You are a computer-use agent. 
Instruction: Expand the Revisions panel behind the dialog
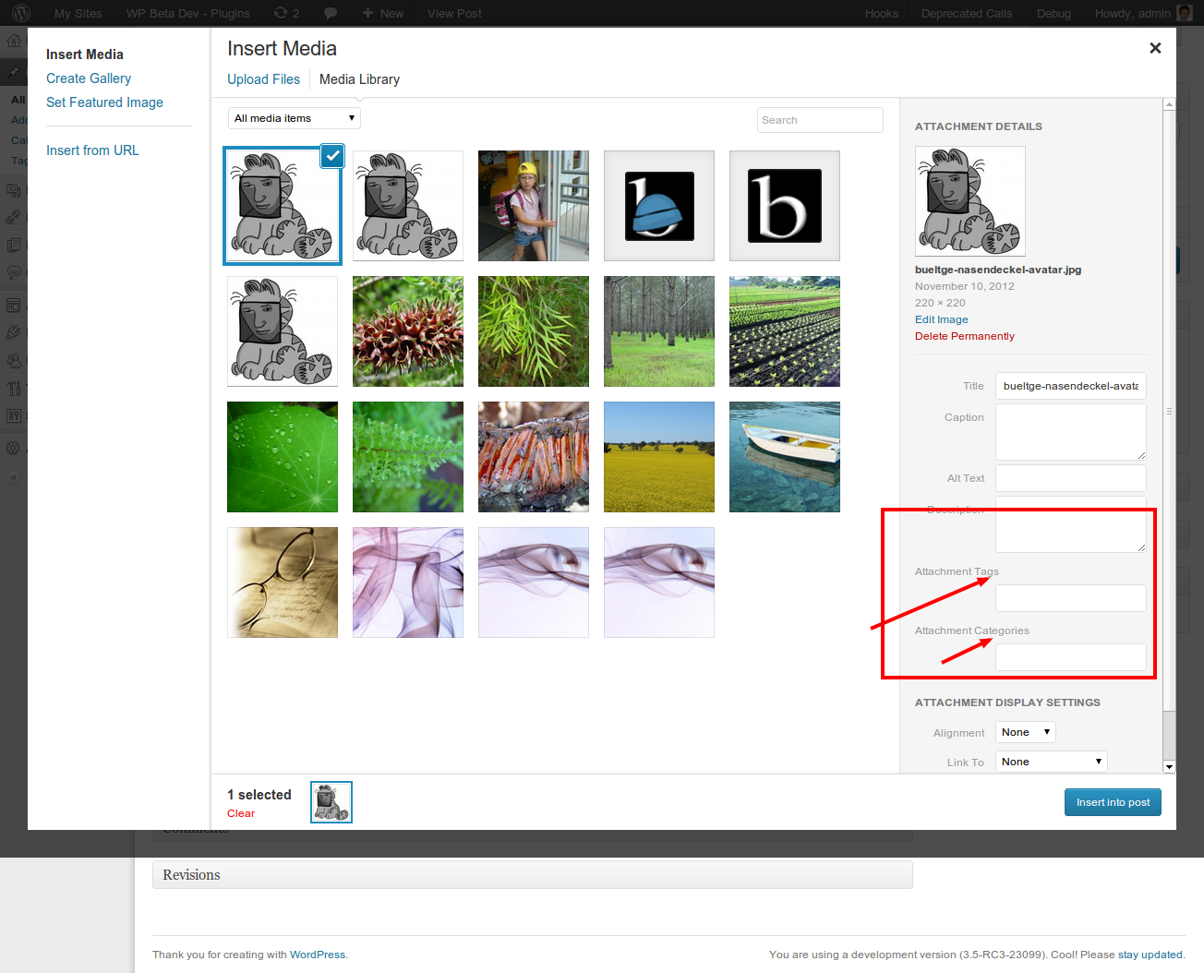(533, 875)
